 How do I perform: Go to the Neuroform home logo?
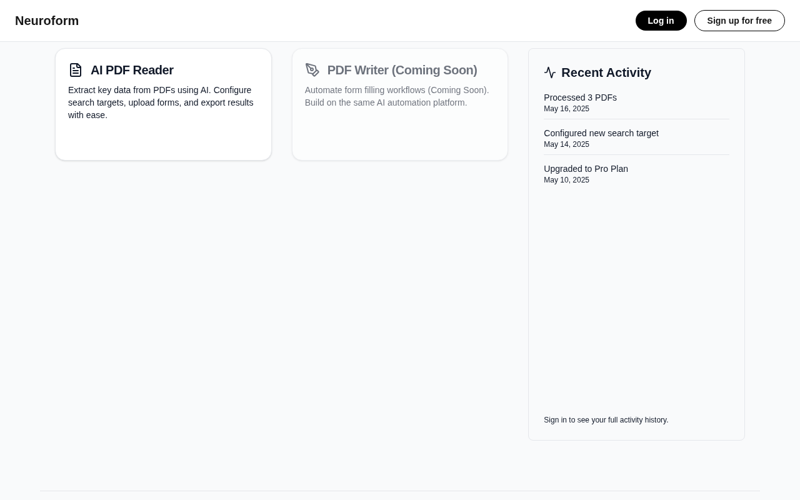pyautogui.click(x=47, y=21)
